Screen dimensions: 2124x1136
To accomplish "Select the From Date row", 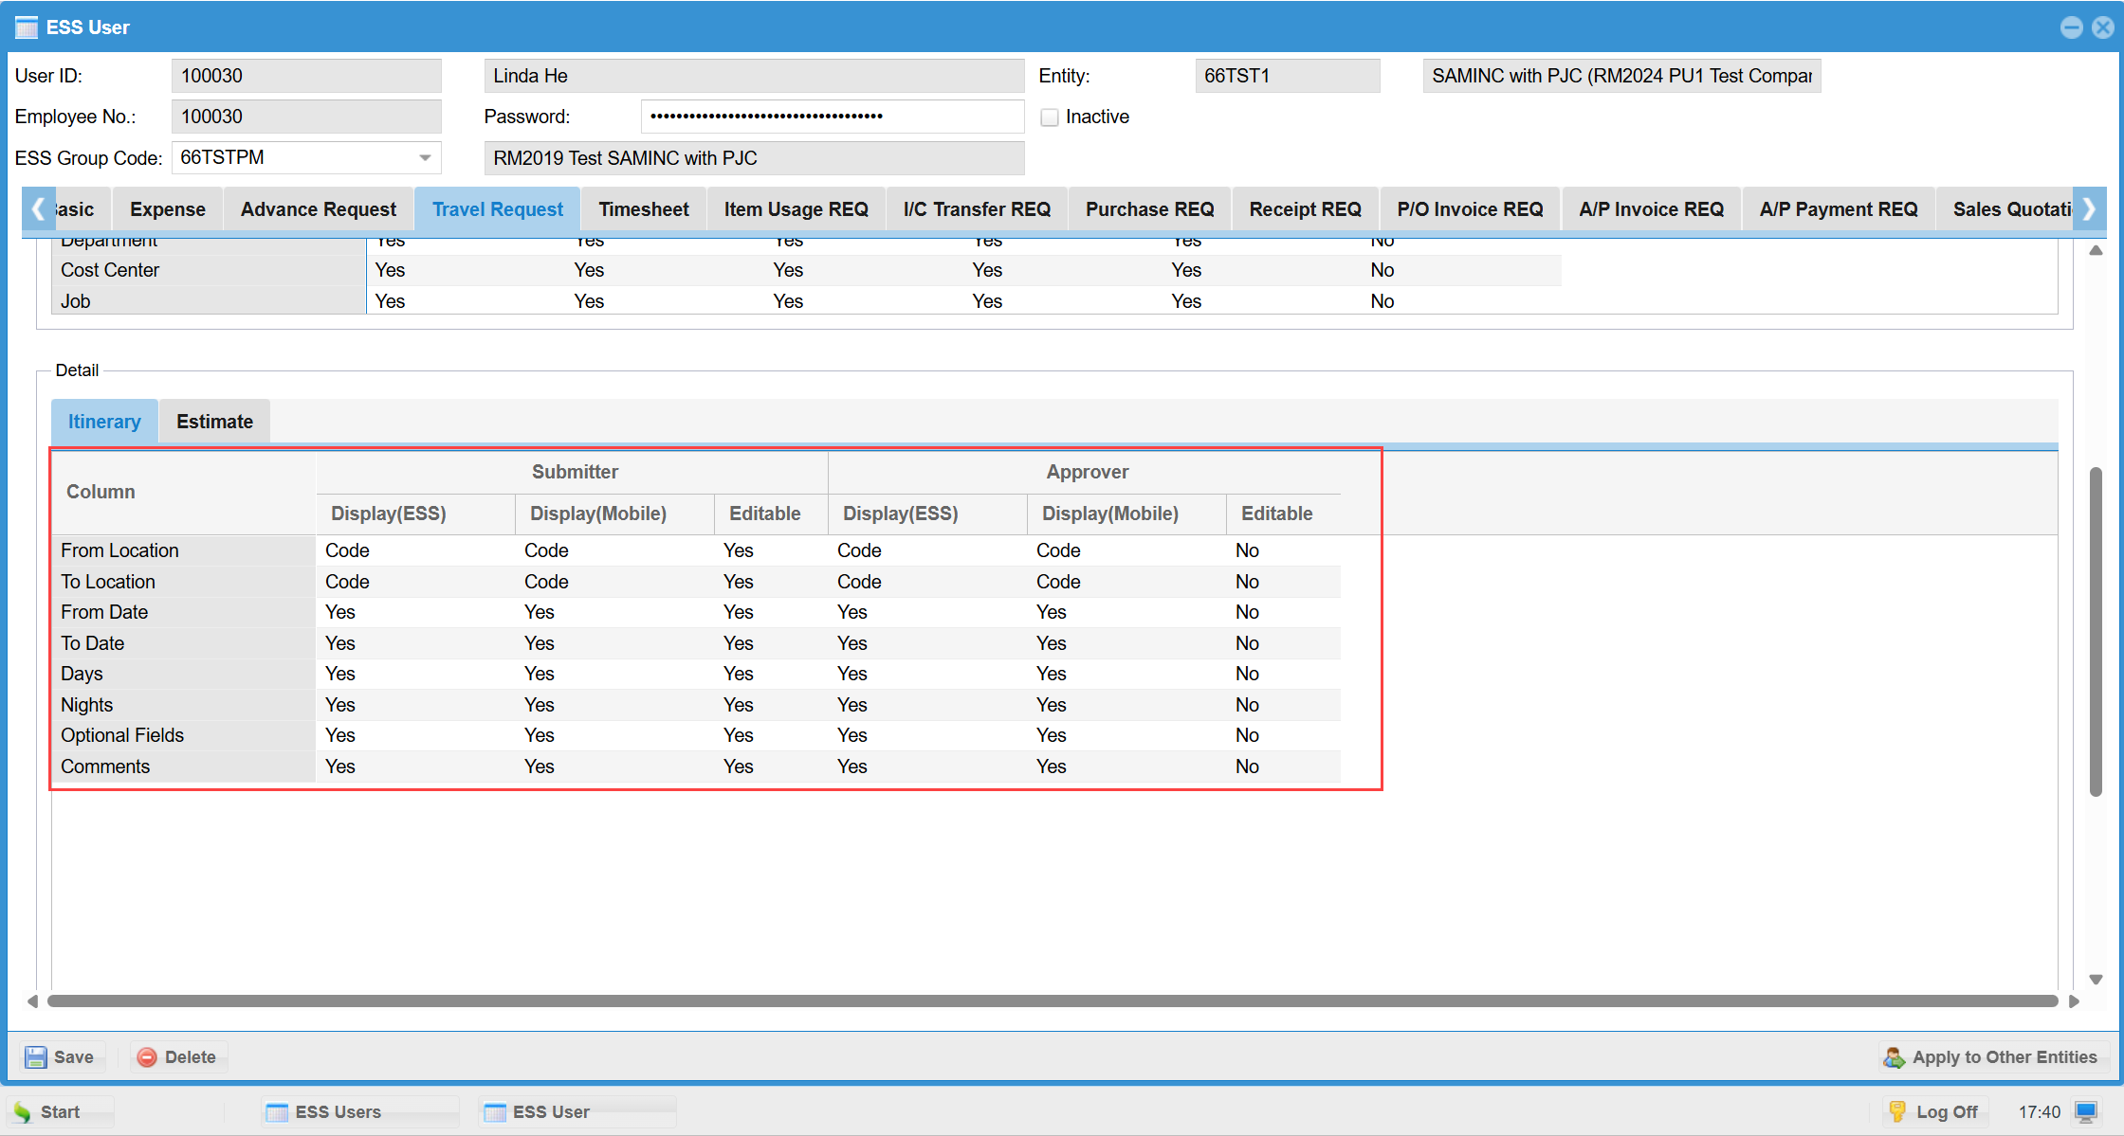I will point(696,613).
